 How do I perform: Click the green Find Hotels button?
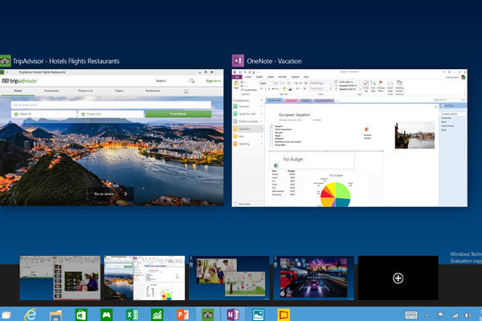178,114
